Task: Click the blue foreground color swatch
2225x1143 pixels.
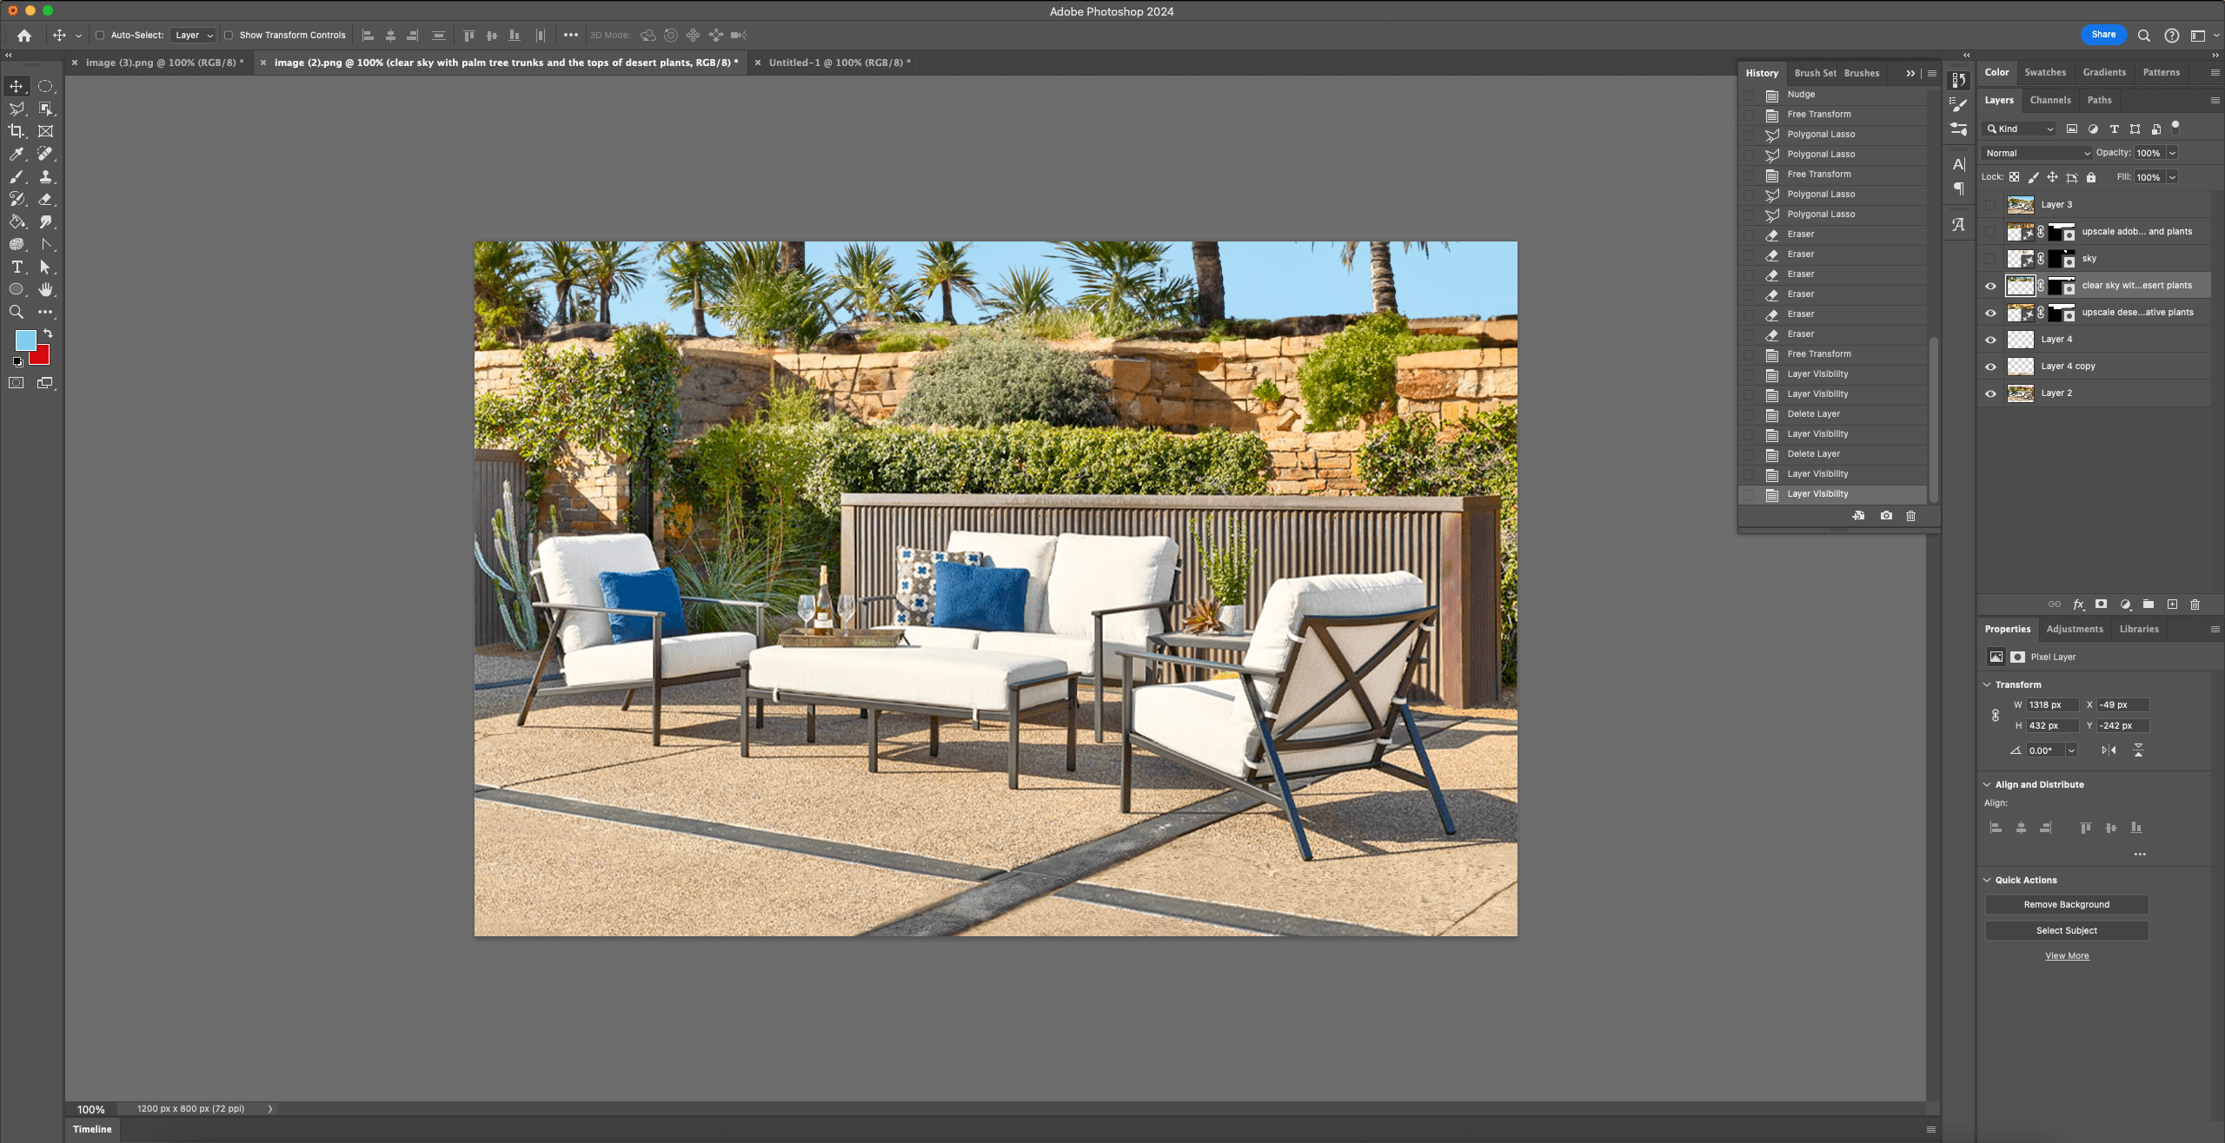Action: [x=25, y=340]
